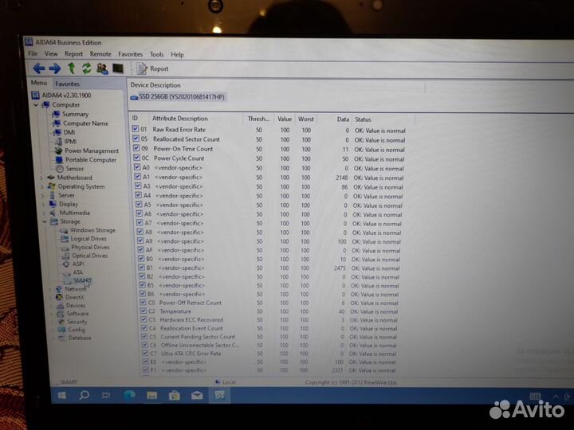Click the Forward arrow toolbar icon

pyautogui.click(x=55, y=68)
